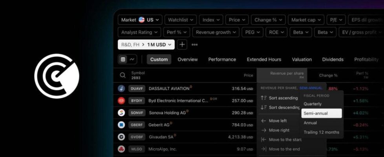Image resolution: width=384 pixels, height=157 pixels.
Task: Switch to the Overview tab
Action: (188, 59)
